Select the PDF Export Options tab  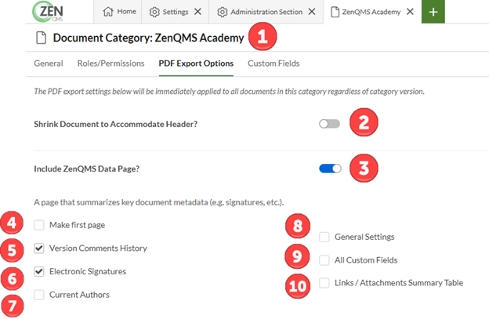tap(196, 63)
